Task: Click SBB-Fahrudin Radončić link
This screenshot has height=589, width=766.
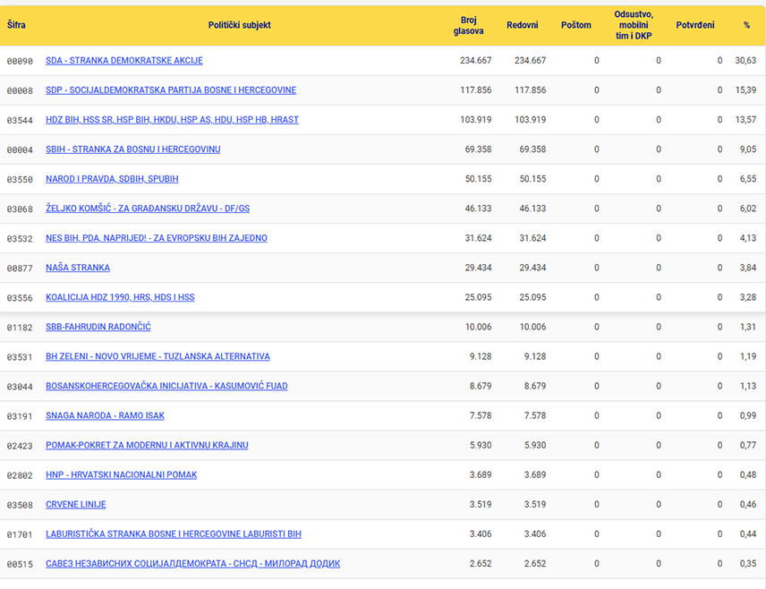Action: pyautogui.click(x=98, y=327)
